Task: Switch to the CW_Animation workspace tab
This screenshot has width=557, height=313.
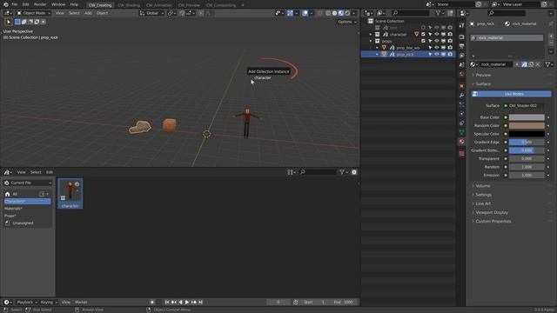Action: click(158, 5)
